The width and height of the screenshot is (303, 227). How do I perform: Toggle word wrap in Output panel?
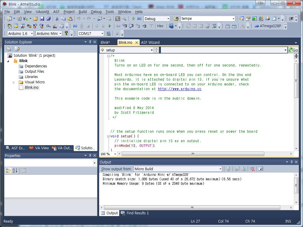(261, 169)
